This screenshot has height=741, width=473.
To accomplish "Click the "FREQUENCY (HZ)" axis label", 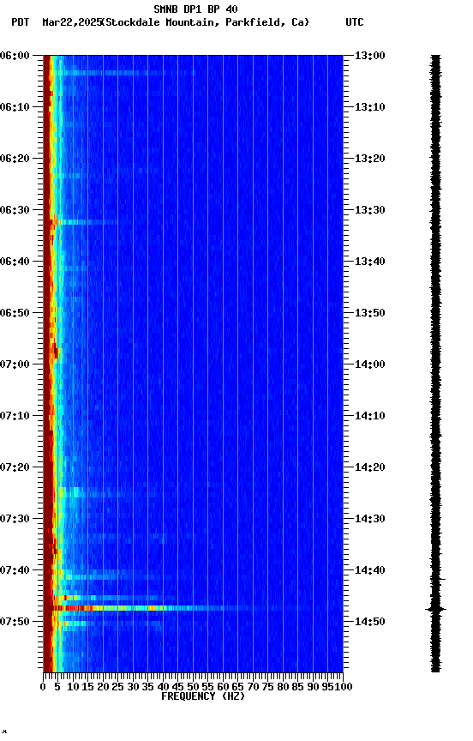I will 203,696.
